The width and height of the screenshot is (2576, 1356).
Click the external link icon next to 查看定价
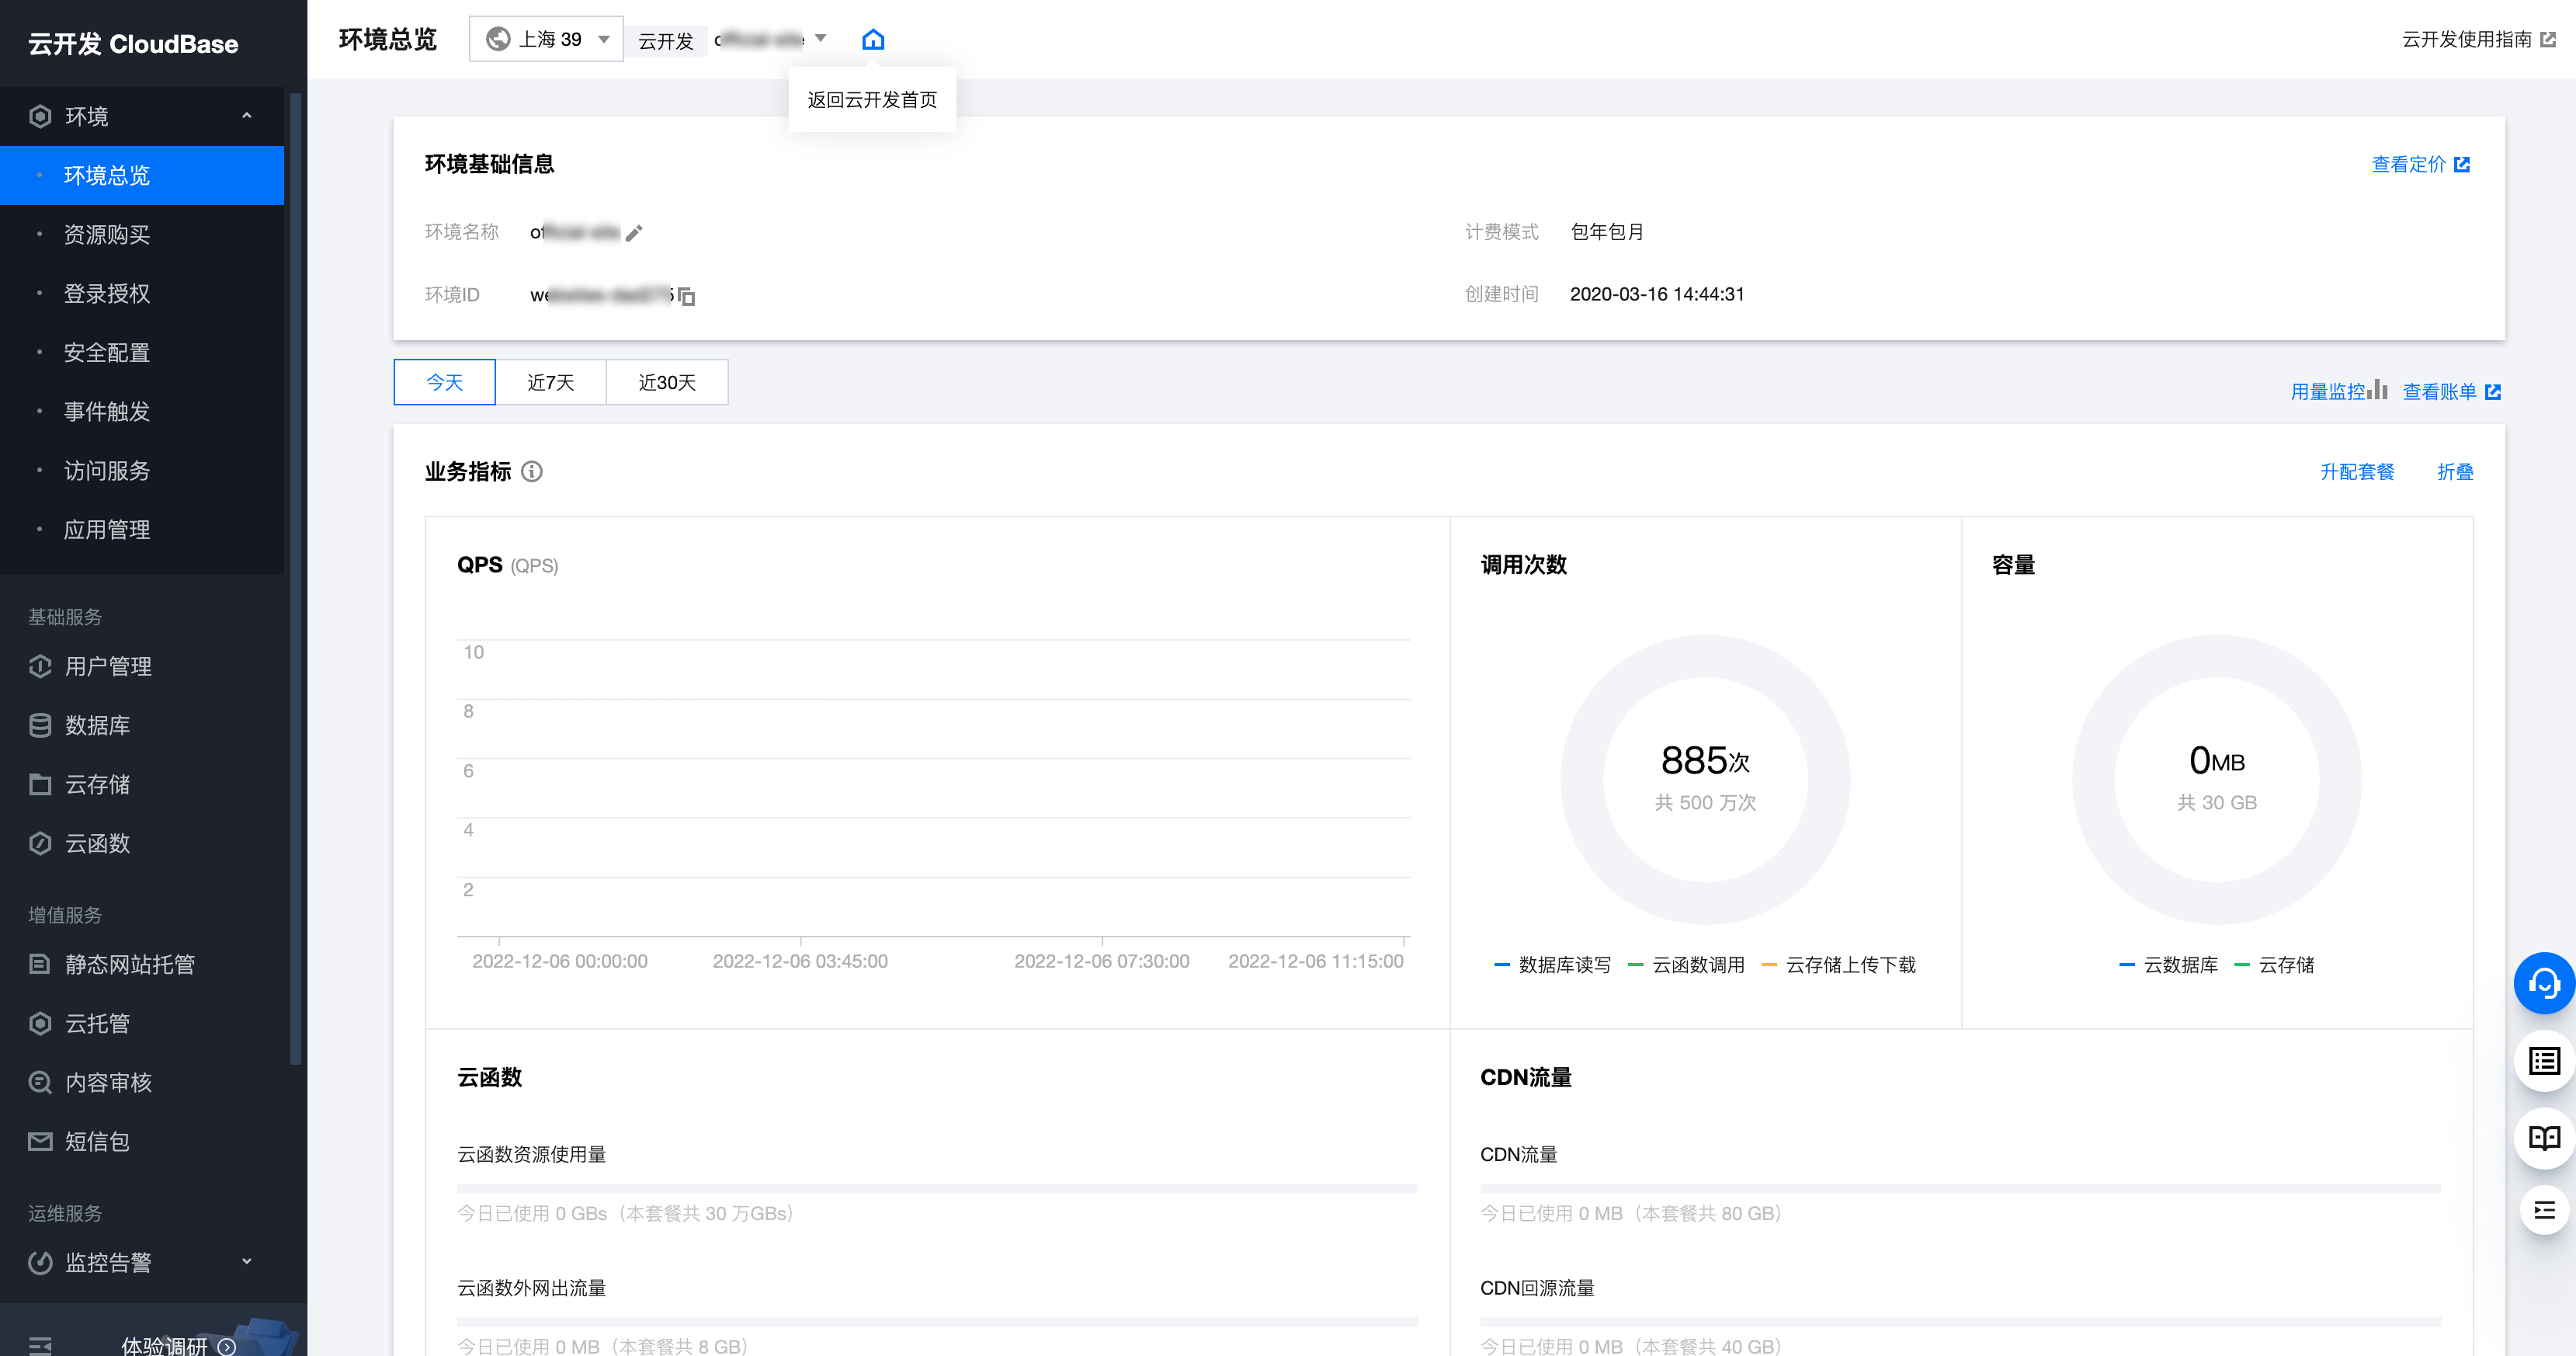(2462, 165)
